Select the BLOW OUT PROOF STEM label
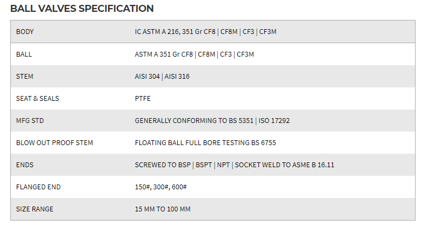This screenshot has width=428, height=226. [55, 143]
